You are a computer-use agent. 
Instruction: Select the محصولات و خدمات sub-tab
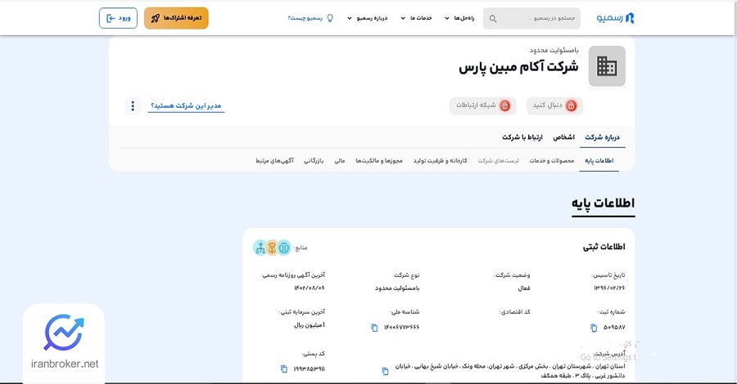551,161
